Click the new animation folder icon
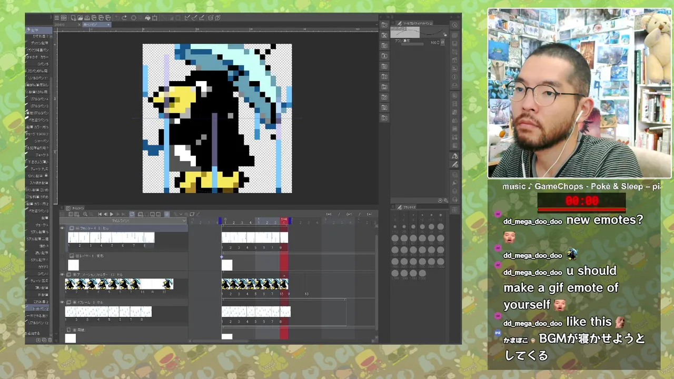Image resolution: width=674 pixels, height=379 pixels. coord(140,214)
